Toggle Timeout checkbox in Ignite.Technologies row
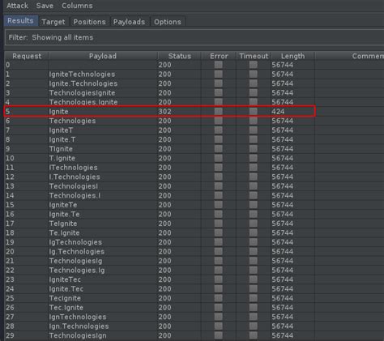 (254, 83)
